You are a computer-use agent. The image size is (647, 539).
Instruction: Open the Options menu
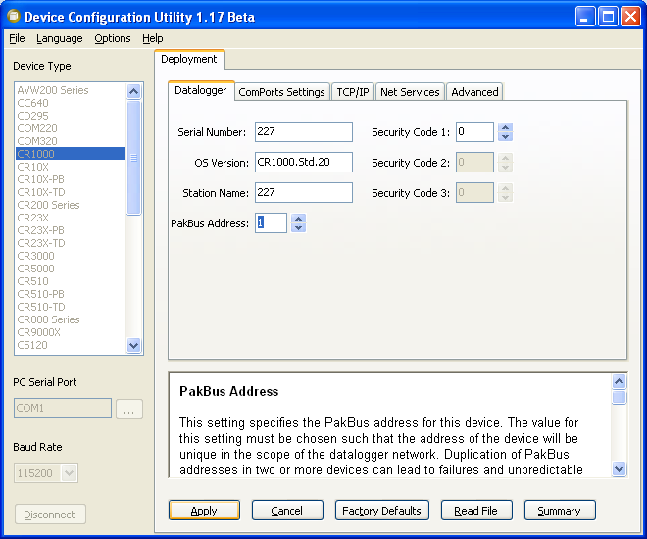coord(112,38)
